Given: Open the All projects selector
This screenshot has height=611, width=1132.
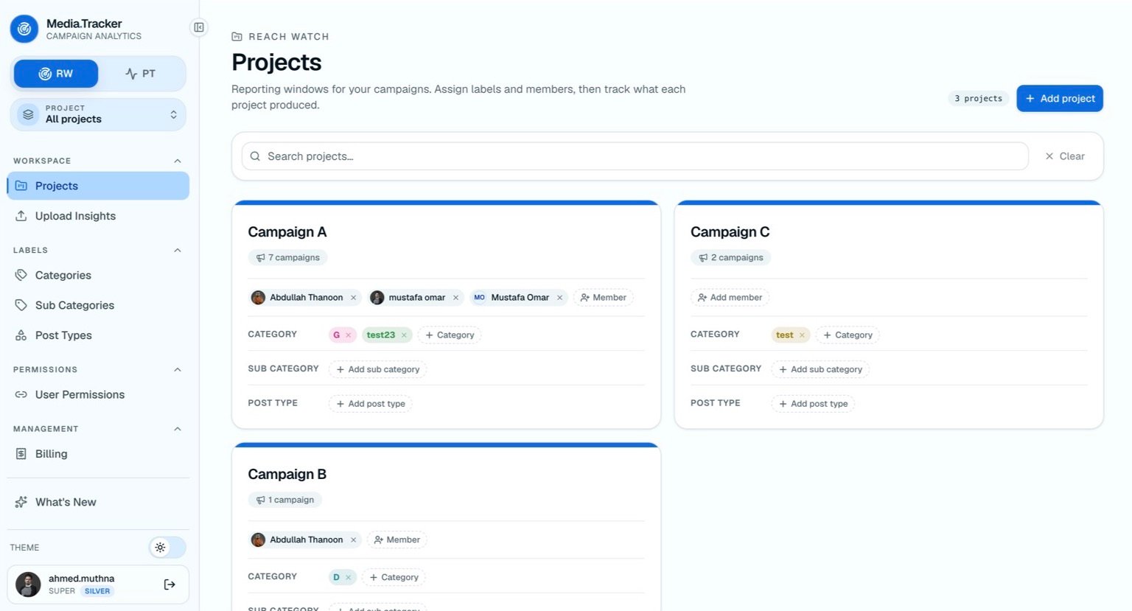Looking at the screenshot, I should coord(98,114).
